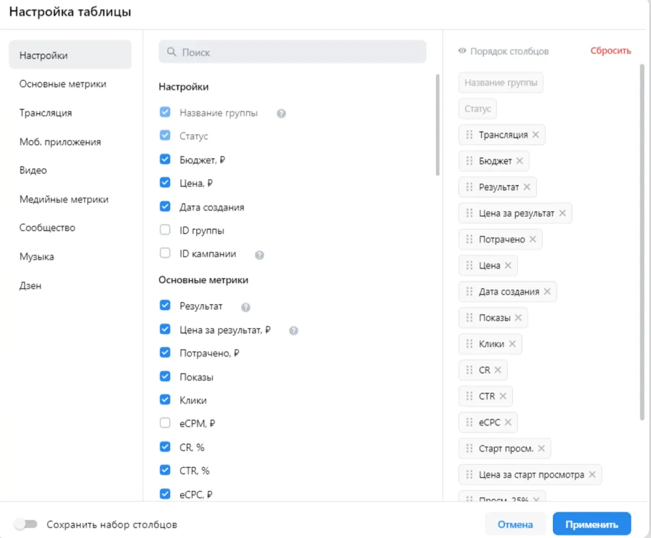This screenshot has width=651, height=538.
Task: Click the Отмена button
Action: click(x=515, y=524)
